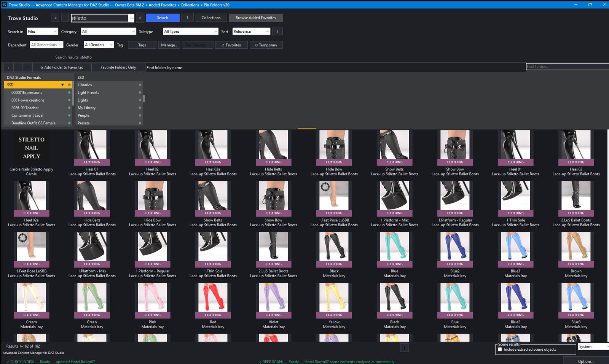Clear the stiletto search with X button
Viewport: 609px width, 364px height.
[140, 18]
